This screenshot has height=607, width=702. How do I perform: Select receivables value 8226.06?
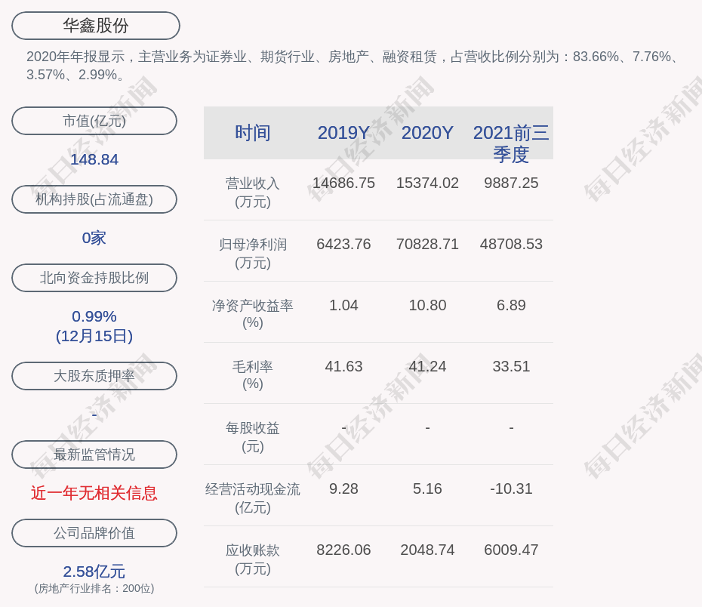(343, 550)
